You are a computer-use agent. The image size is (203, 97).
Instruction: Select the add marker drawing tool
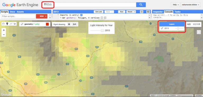click(x=7, y=24)
